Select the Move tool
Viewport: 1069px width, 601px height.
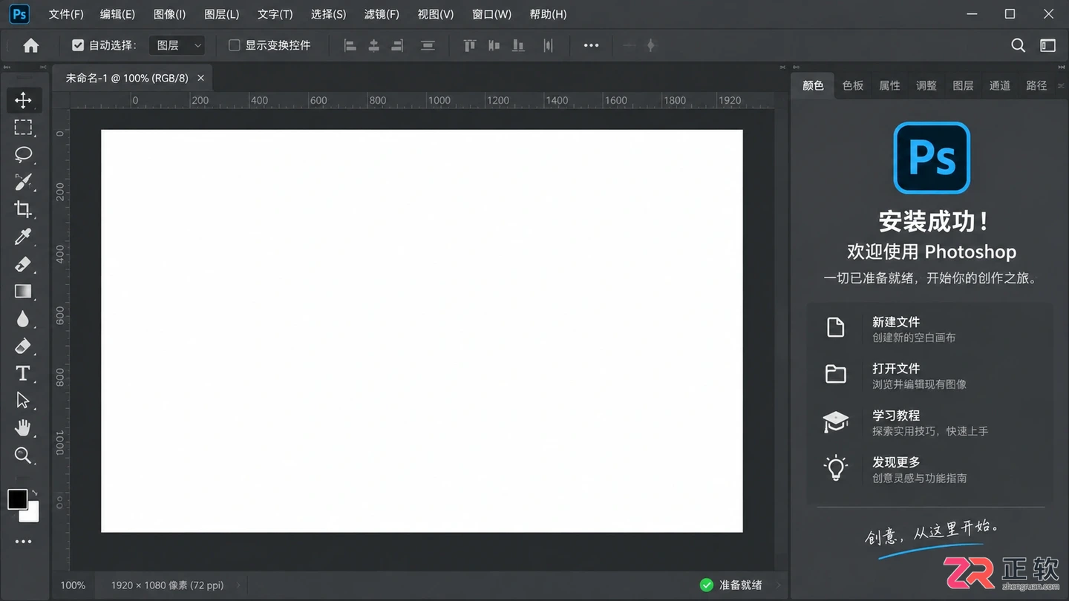[x=23, y=100]
